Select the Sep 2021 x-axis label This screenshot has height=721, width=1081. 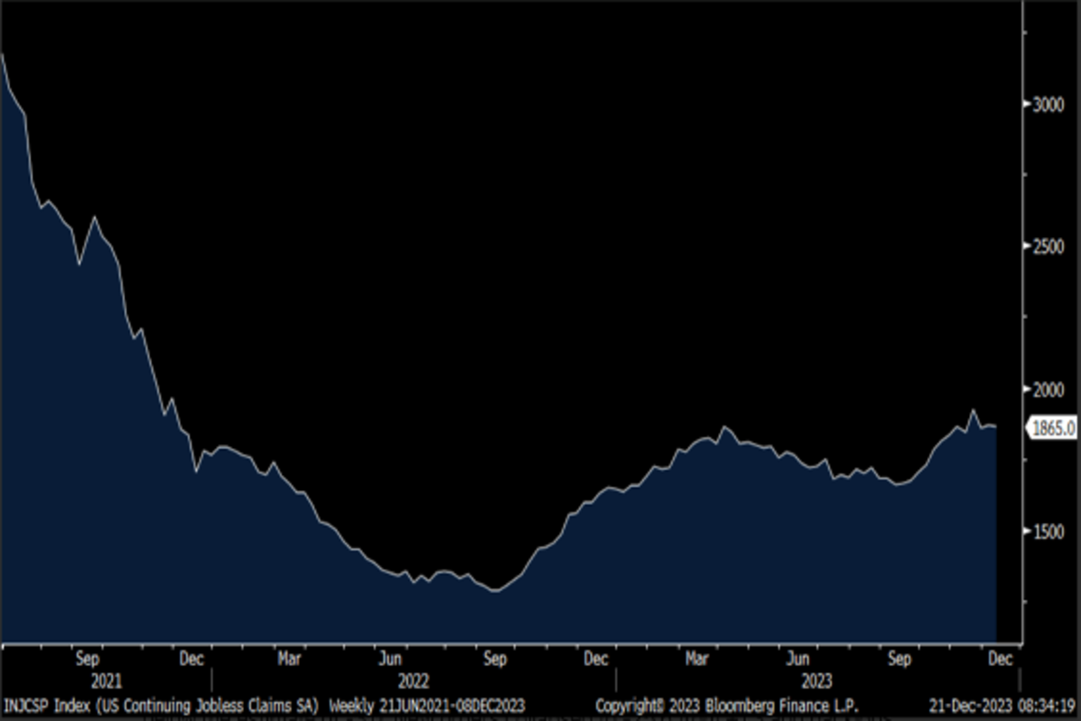88,660
